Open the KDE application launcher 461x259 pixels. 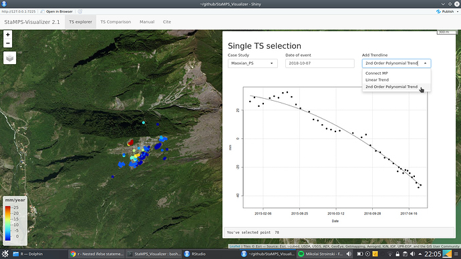(5, 254)
